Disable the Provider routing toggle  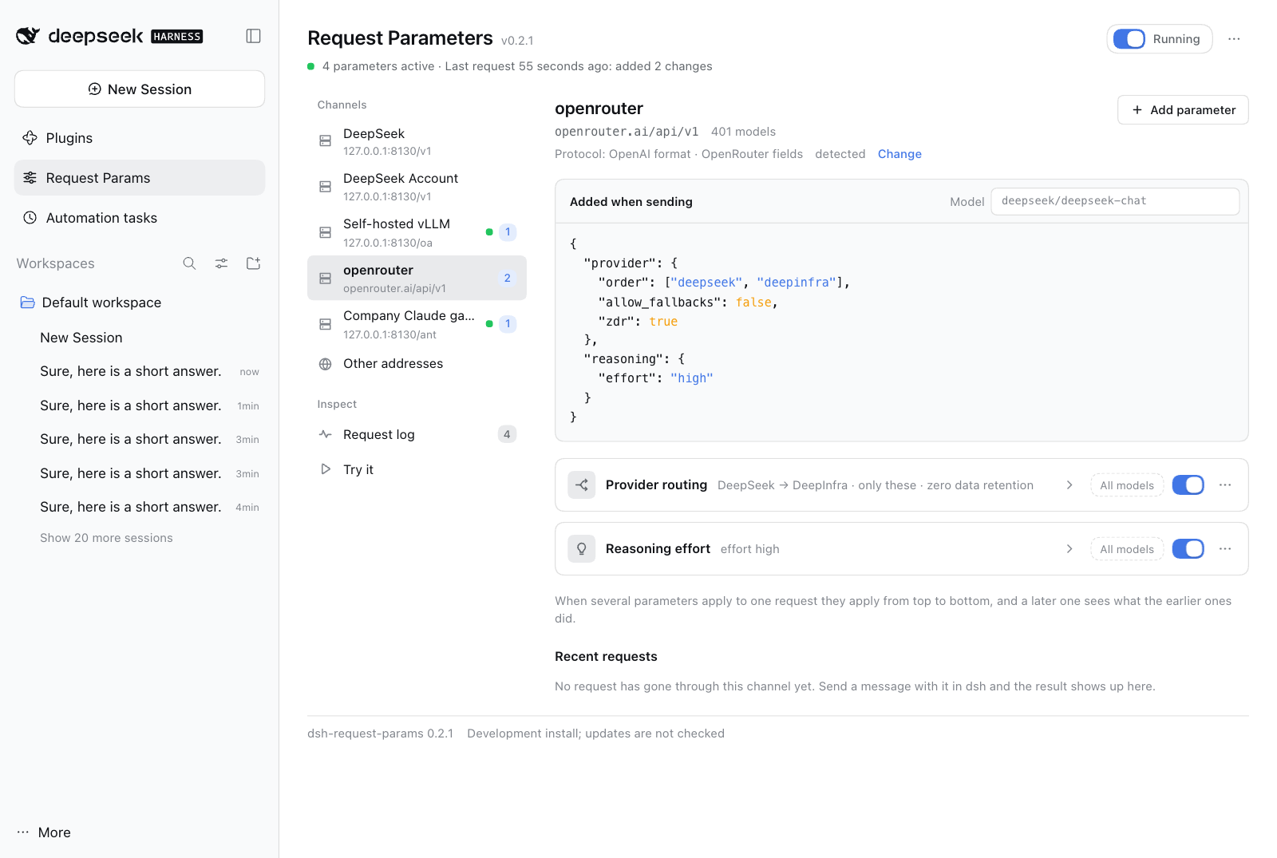1188,485
